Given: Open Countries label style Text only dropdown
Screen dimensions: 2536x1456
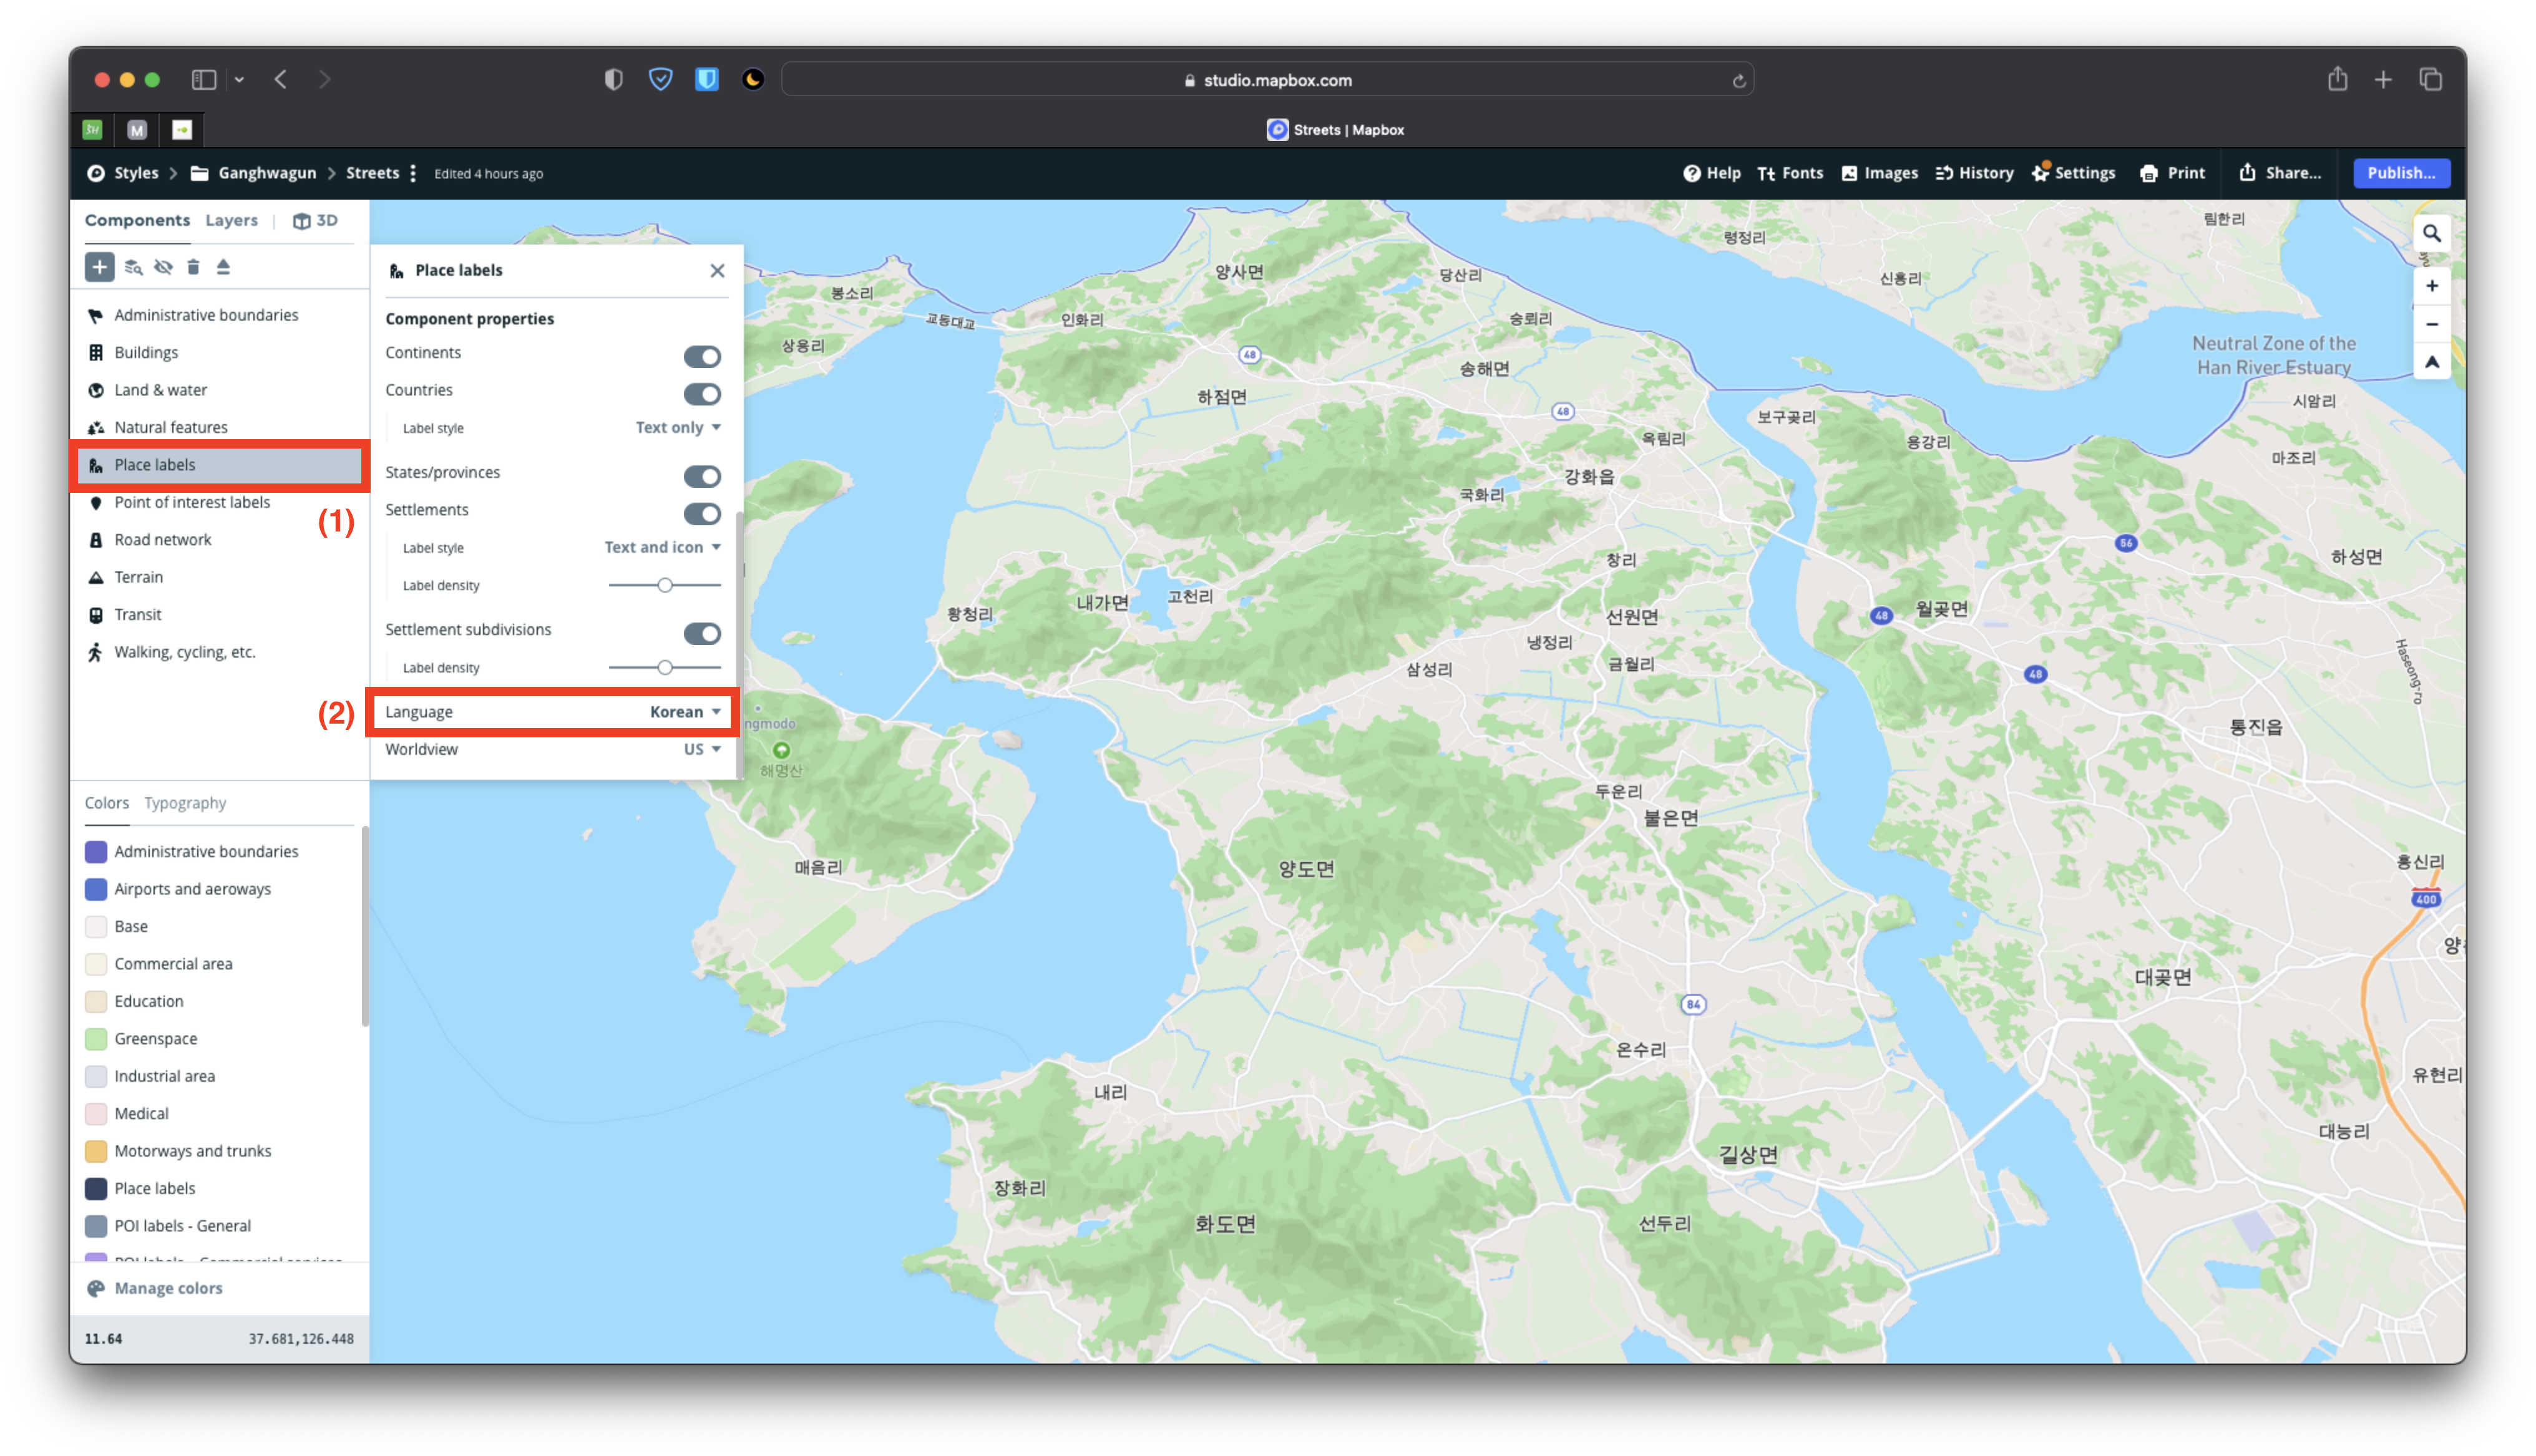Looking at the screenshot, I should click(678, 427).
